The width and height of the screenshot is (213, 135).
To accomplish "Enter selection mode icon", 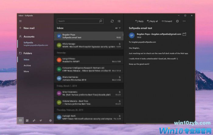I will coord(119,21).
